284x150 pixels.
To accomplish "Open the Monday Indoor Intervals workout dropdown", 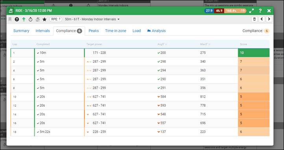I will (92, 19).
